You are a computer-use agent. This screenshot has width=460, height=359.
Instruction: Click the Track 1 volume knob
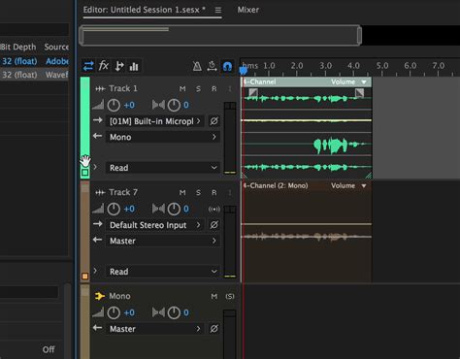[114, 105]
